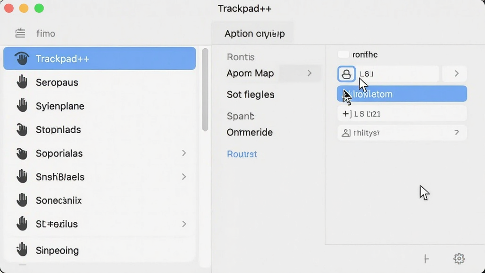Click the bar icon left of the gear

point(427,259)
